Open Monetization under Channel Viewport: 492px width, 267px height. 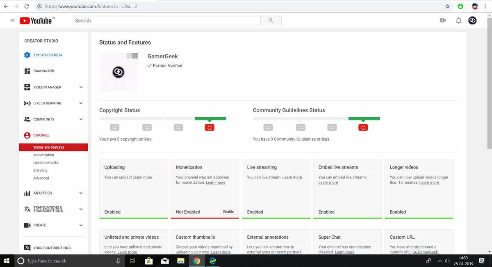point(43,155)
